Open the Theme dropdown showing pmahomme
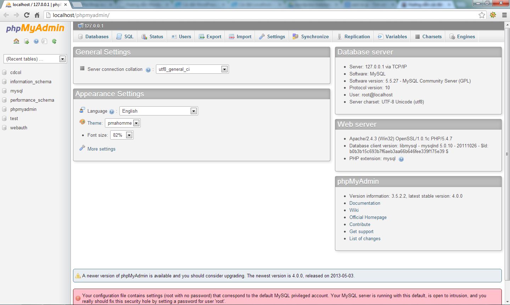 pyautogui.click(x=123, y=123)
